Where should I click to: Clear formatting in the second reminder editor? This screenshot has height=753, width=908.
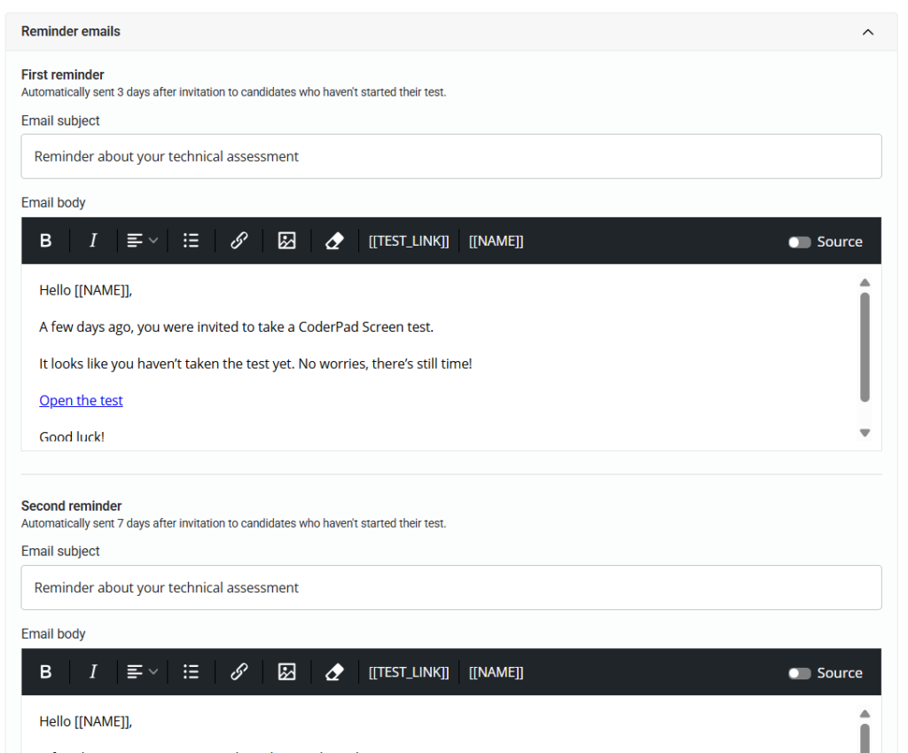coord(334,671)
